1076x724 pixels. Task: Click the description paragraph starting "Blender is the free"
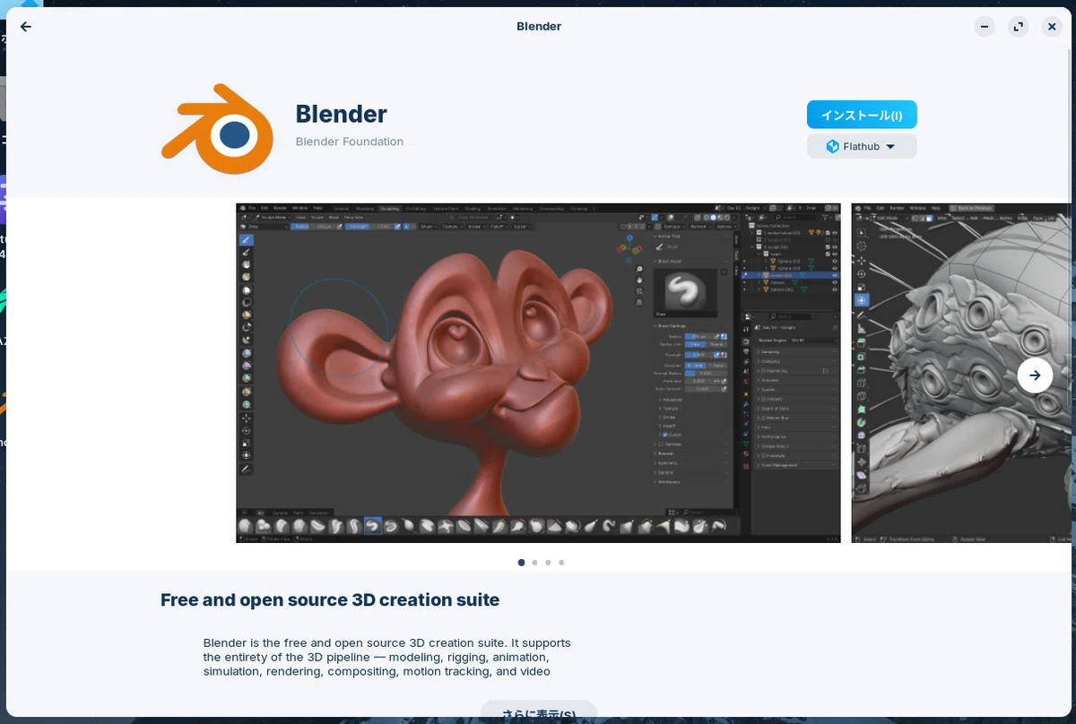point(386,657)
